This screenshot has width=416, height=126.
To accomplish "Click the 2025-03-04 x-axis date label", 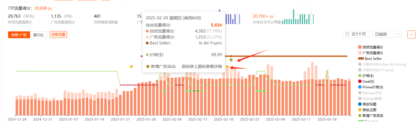I will (x=276, y=119).
